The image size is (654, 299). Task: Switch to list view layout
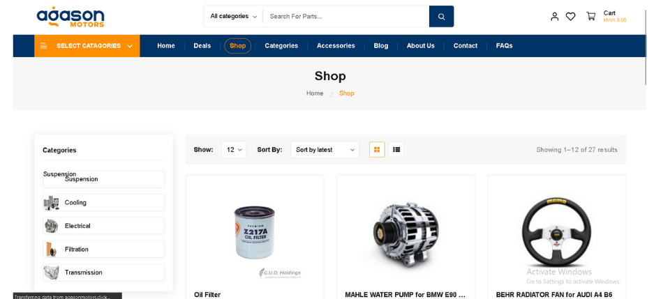click(396, 149)
